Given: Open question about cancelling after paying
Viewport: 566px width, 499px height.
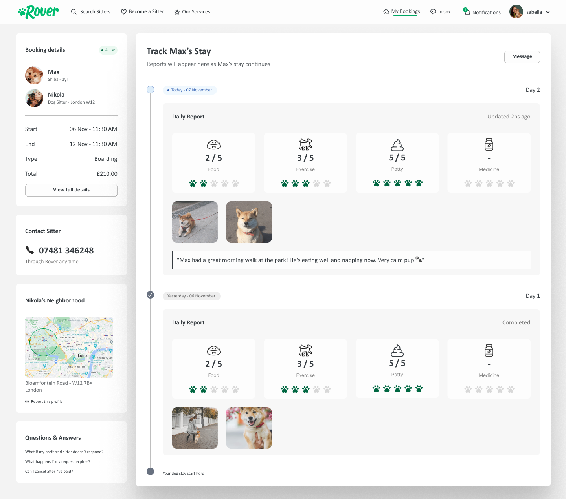Looking at the screenshot, I should pyautogui.click(x=49, y=471).
